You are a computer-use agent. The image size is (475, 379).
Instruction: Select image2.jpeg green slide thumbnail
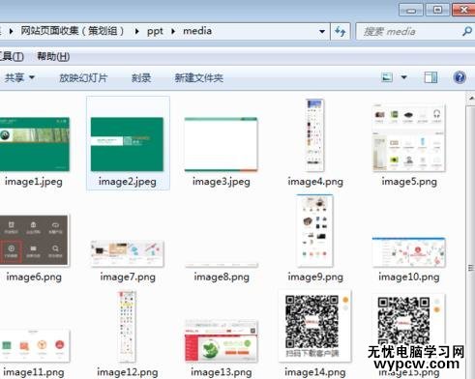[x=127, y=144]
